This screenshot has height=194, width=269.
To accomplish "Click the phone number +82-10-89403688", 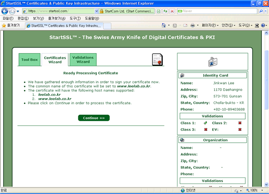I will pos(229,110).
